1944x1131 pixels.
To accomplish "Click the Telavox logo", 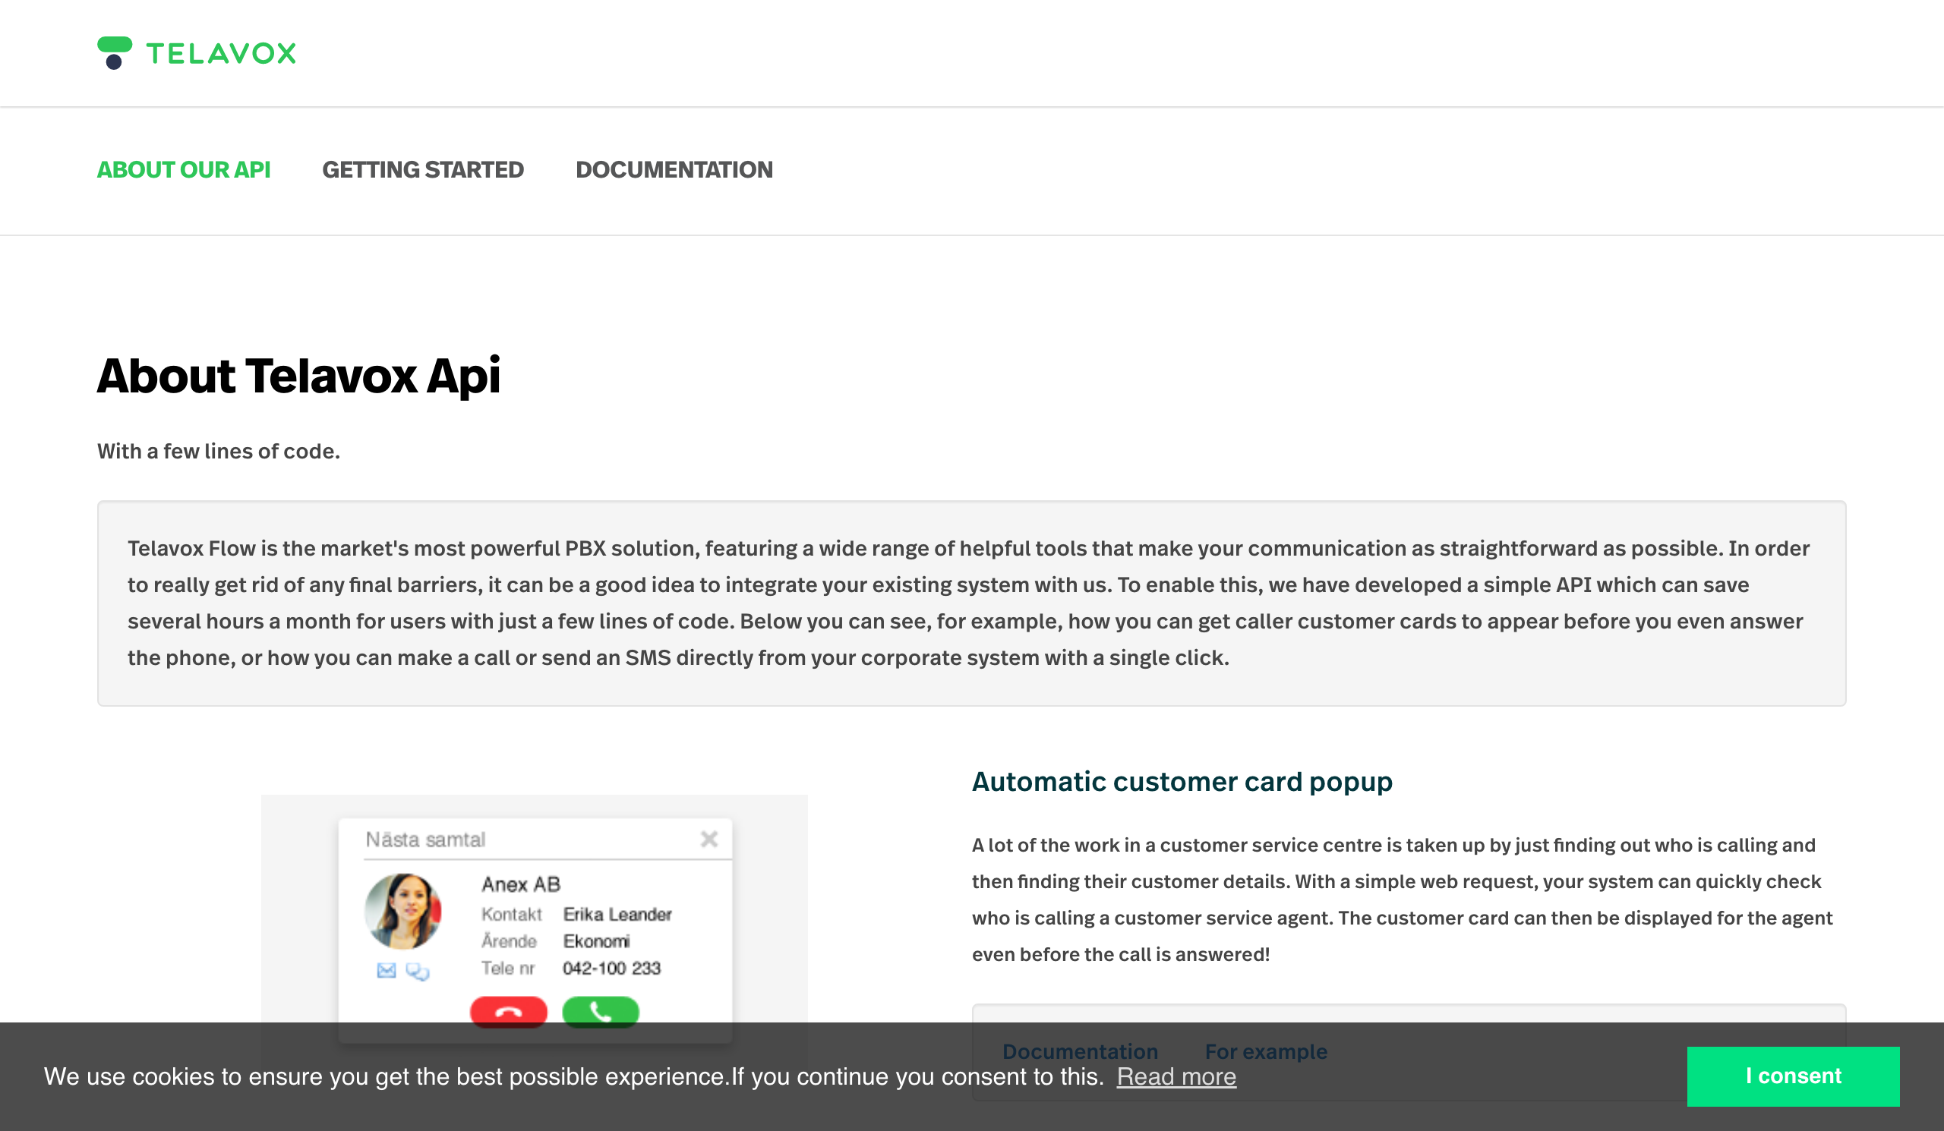I will point(197,53).
